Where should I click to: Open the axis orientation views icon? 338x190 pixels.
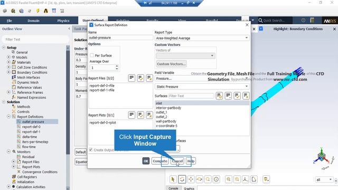coord(245,179)
